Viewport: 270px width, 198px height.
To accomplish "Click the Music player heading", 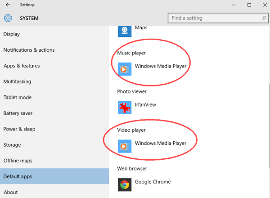I will 131,53.
